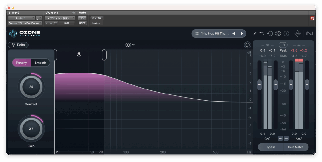322x162 pixels.
Task: Toggle Delta listen mode
Action: (18, 45)
